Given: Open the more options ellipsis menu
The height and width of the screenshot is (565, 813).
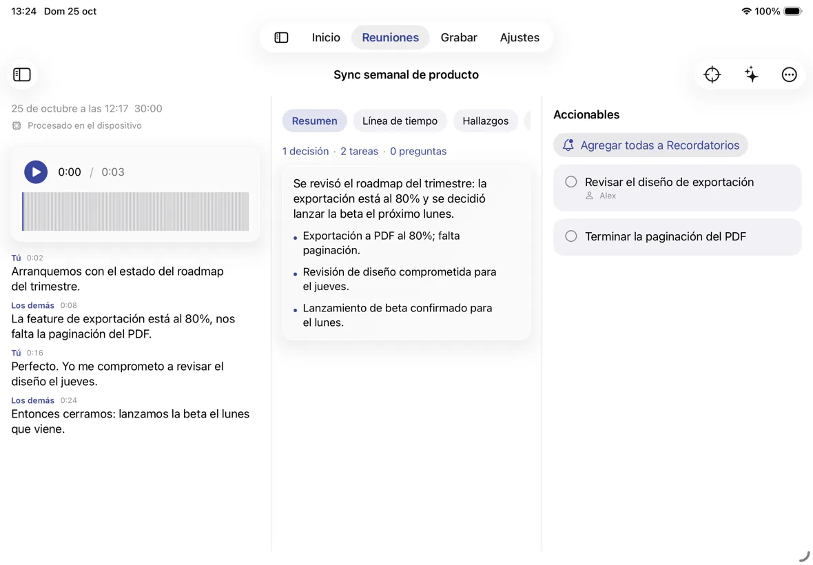Looking at the screenshot, I should [x=789, y=74].
